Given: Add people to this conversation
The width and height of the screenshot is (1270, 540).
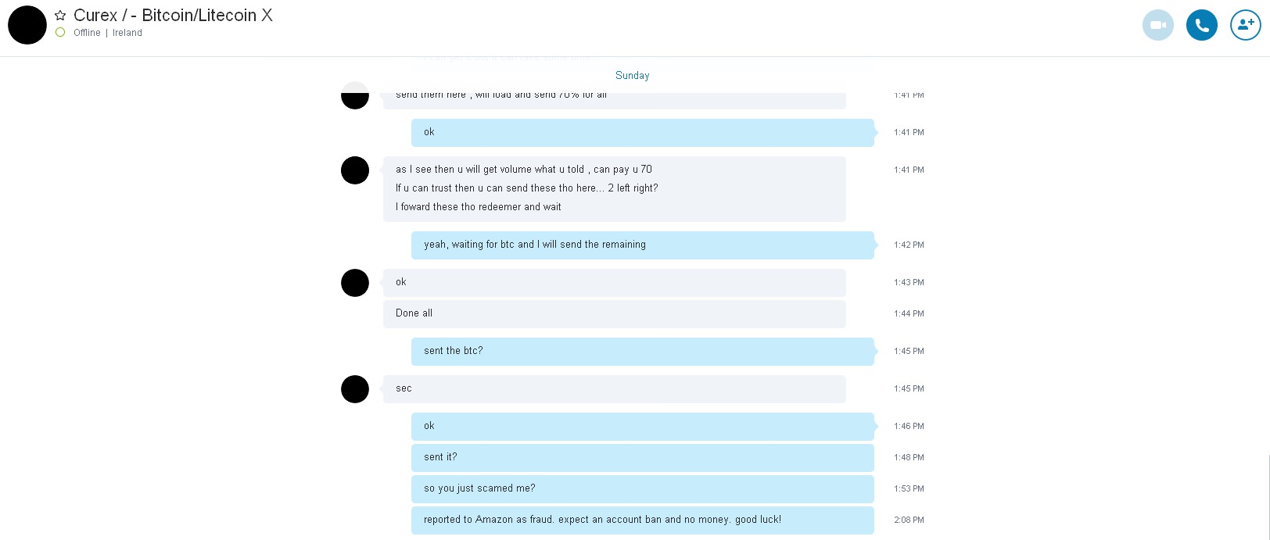Looking at the screenshot, I should click(x=1245, y=25).
